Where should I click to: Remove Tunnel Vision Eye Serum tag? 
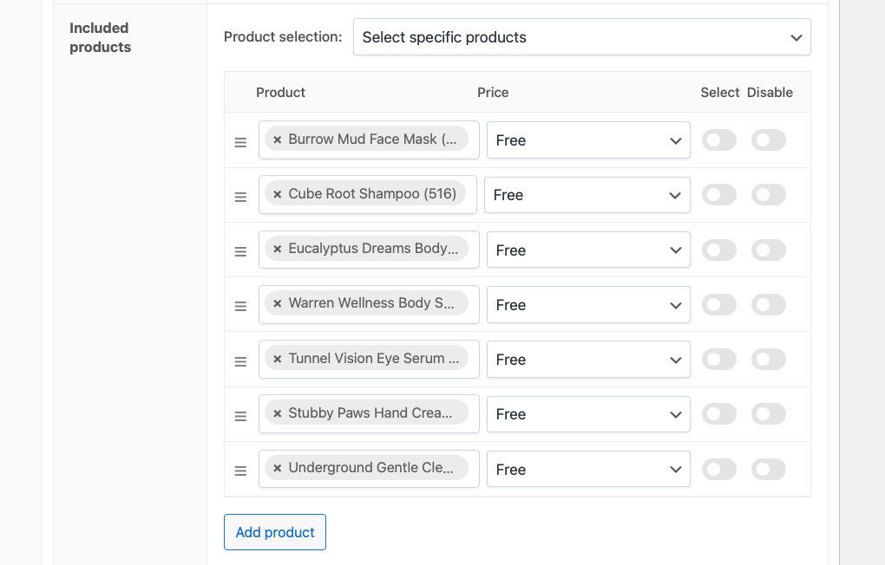[x=277, y=359]
